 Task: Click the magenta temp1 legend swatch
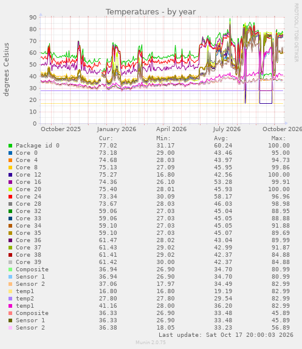pos(10,306)
